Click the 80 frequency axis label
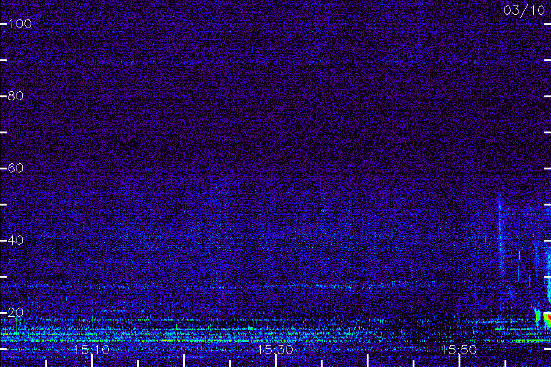 (x=15, y=96)
